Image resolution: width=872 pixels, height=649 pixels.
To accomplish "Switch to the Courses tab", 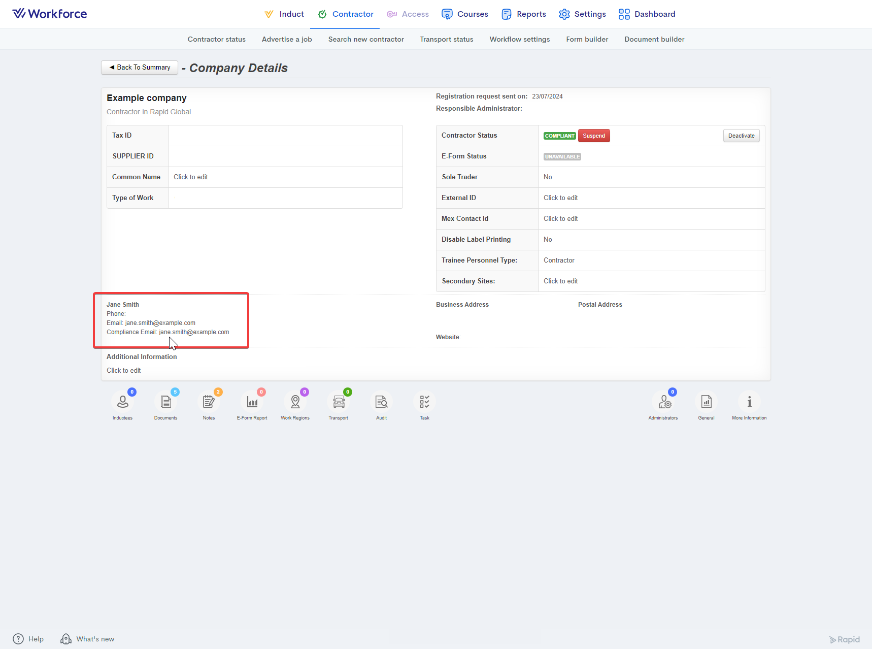I will coord(465,14).
